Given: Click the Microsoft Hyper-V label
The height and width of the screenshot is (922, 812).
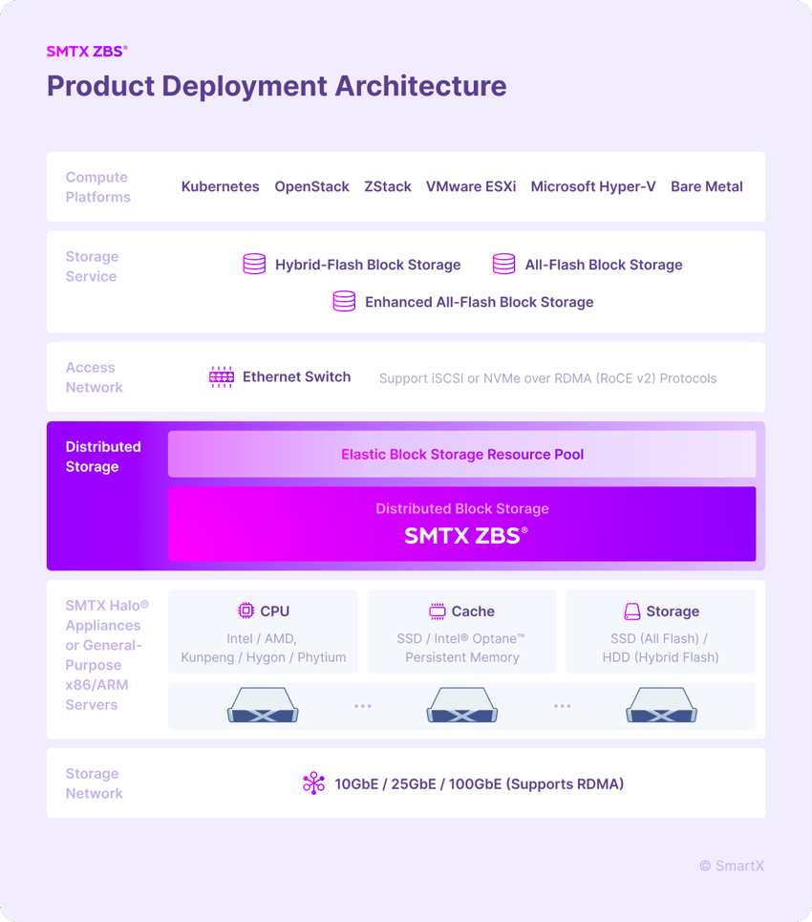Looking at the screenshot, I should [x=592, y=186].
